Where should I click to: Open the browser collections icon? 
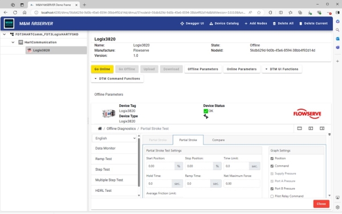pos(300,13)
